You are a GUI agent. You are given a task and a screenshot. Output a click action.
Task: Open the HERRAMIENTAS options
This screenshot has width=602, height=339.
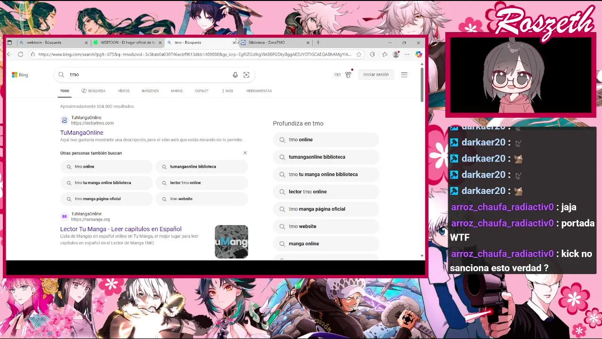(x=259, y=91)
